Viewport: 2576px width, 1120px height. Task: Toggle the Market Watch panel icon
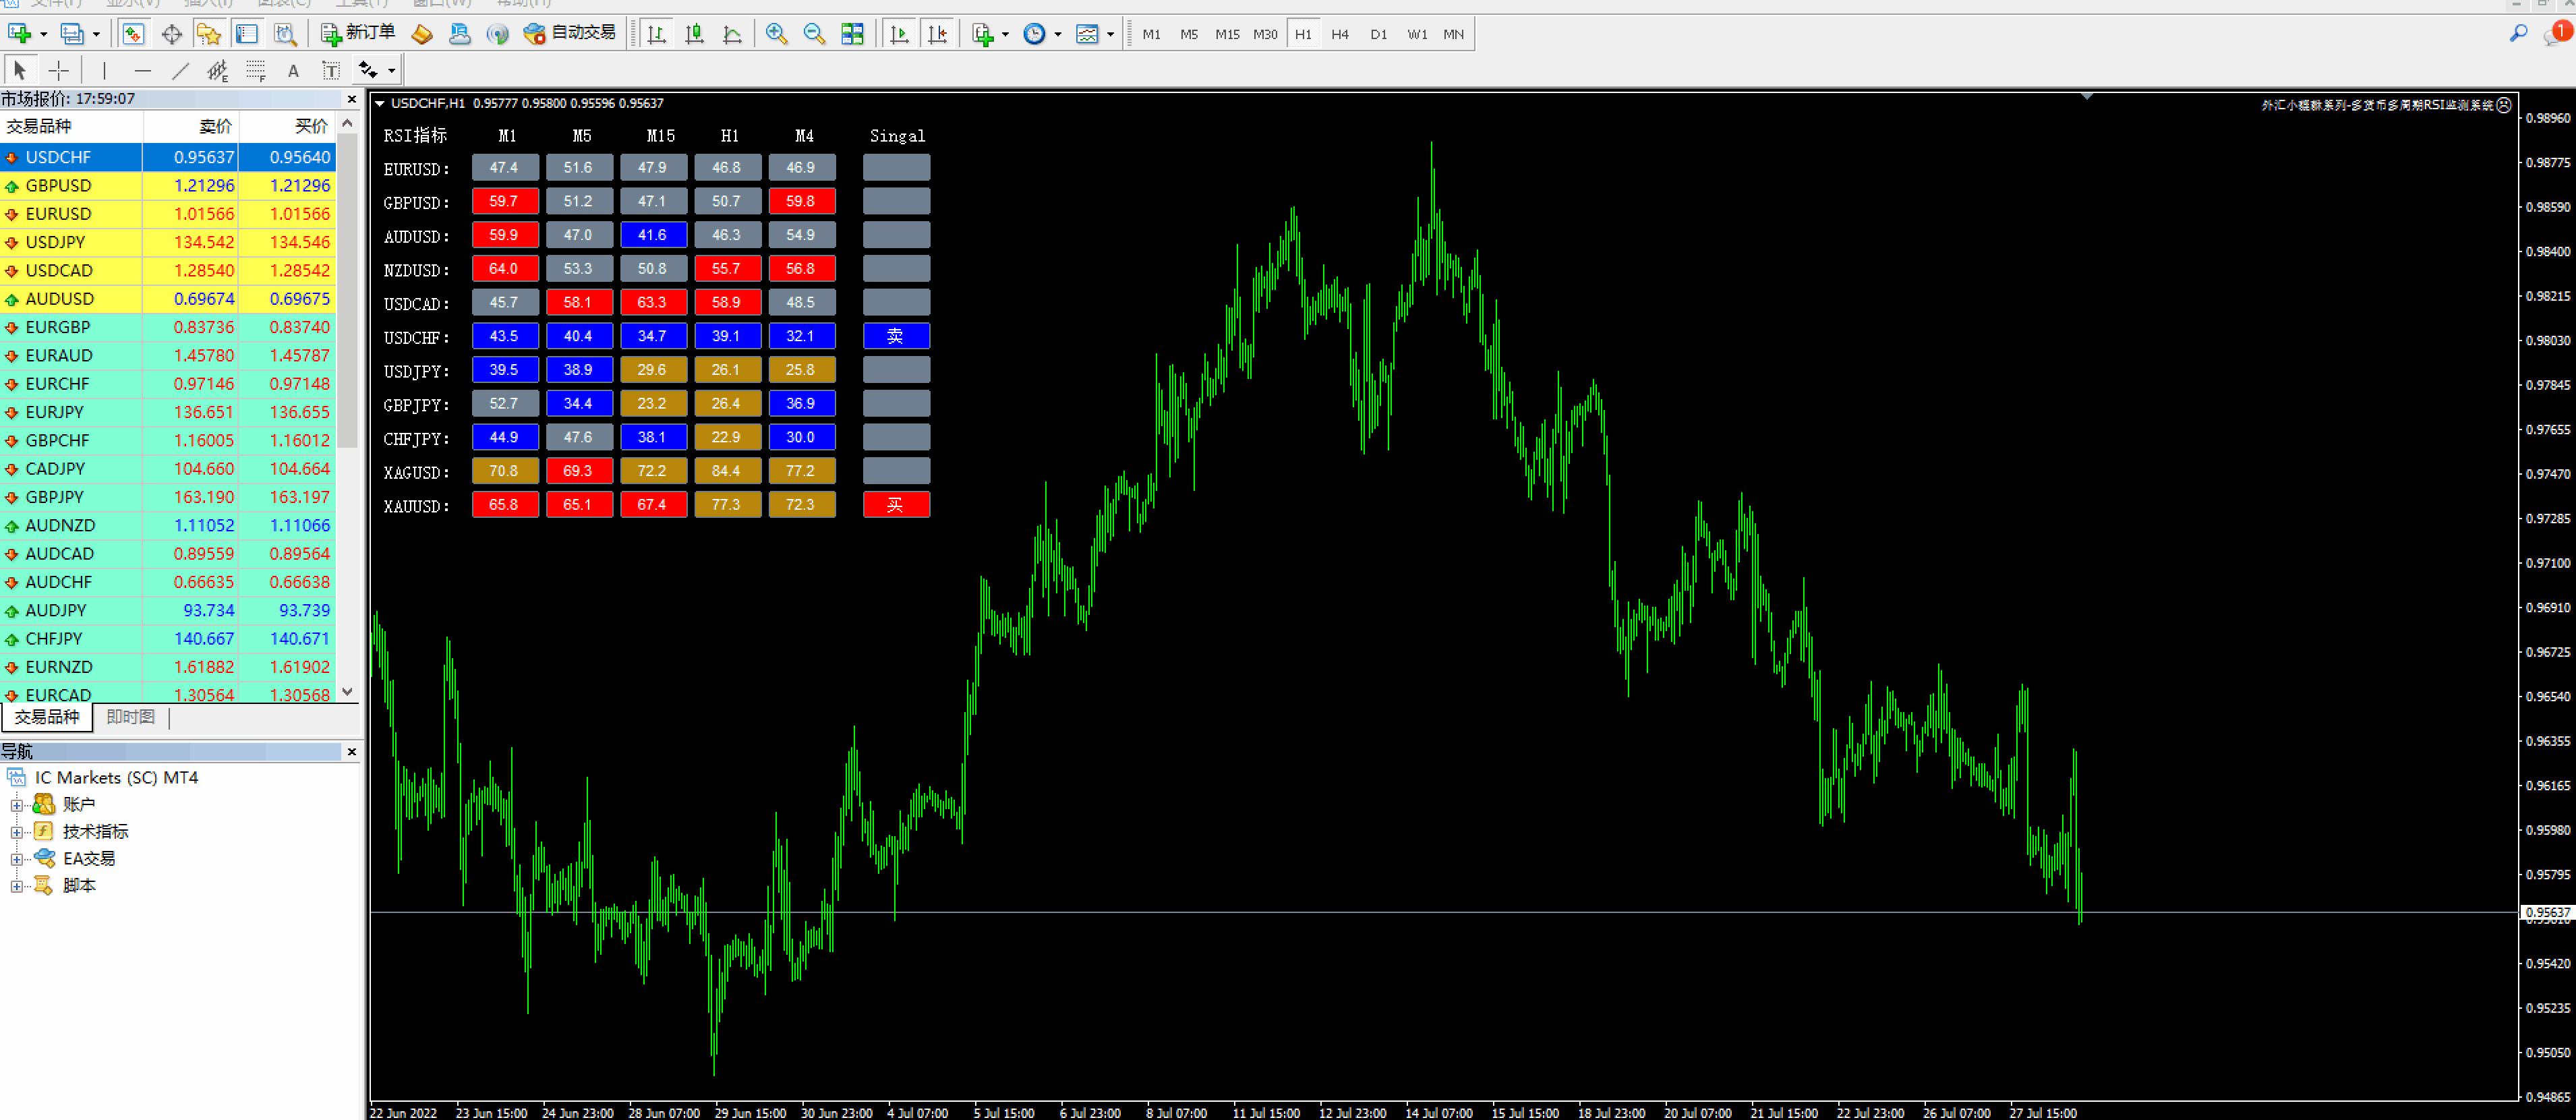tap(133, 34)
